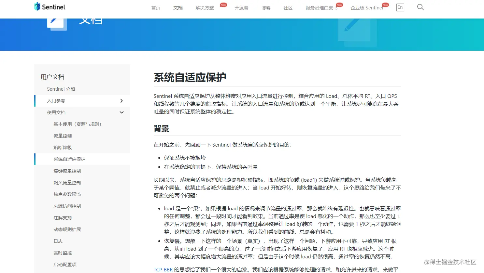
Task: Click the 系统自适应保护 page title
Action: pos(190,77)
